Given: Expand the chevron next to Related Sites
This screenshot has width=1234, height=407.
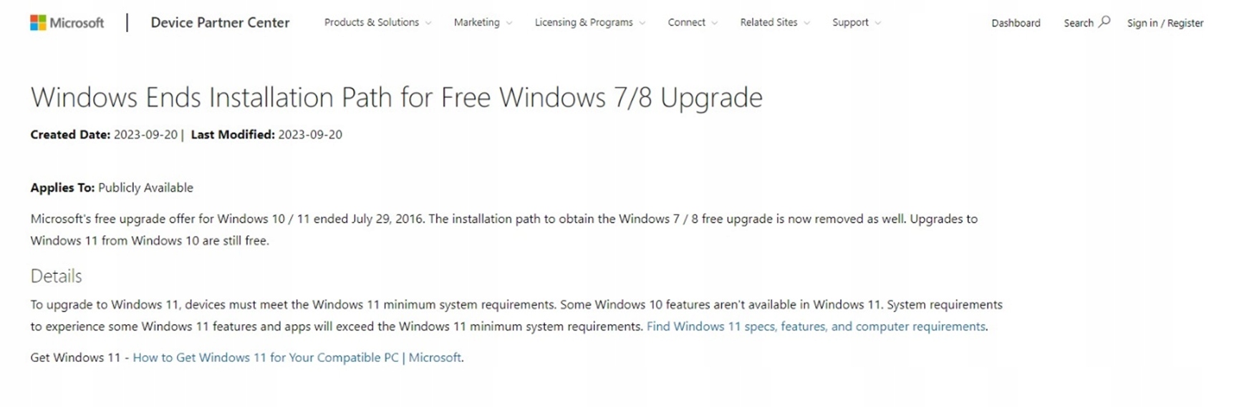Looking at the screenshot, I should 807,23.
